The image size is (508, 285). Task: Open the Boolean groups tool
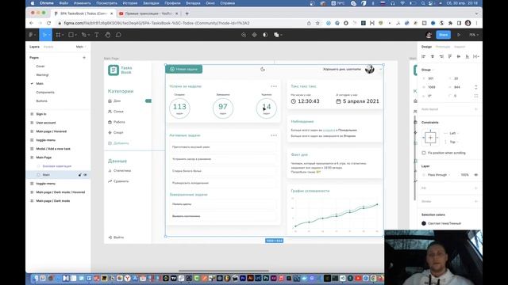[277, 35]
